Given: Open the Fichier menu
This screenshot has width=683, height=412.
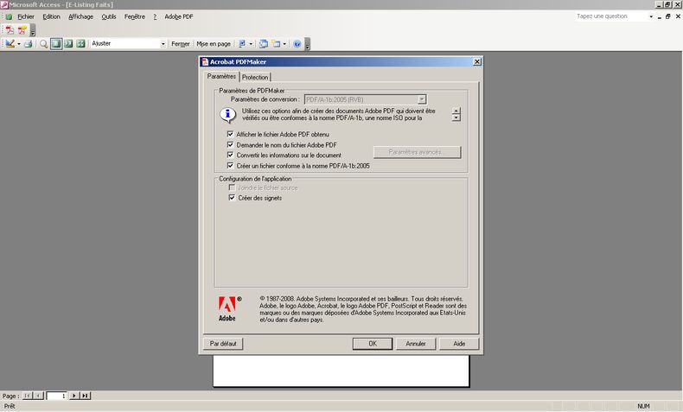Looking at the screenshot, I should 26,16.
